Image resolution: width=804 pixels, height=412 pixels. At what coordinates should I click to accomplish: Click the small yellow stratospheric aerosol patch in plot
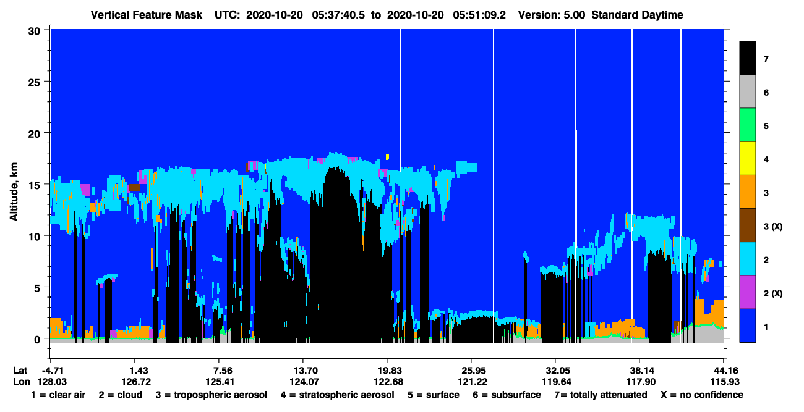(x=387, y=157)
